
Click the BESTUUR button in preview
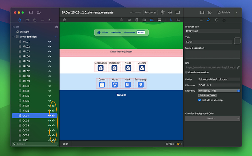141,32
